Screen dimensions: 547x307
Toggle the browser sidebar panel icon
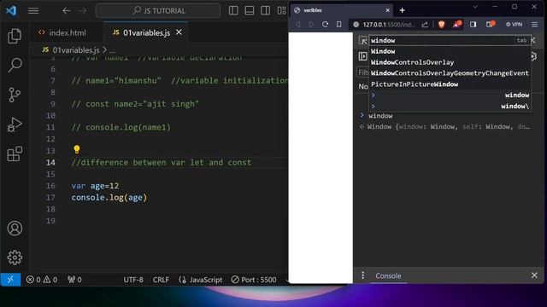[x=473, y=25]
